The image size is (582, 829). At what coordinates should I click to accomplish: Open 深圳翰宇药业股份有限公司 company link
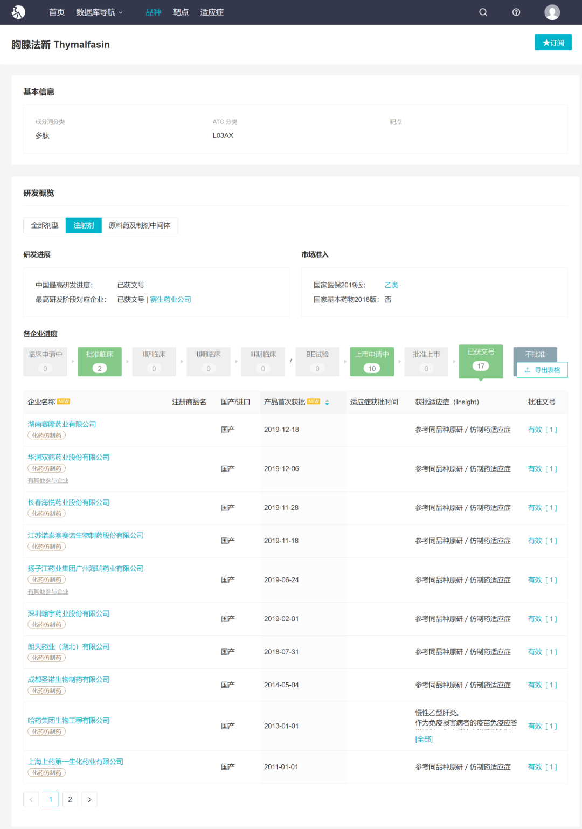(69, 613)
